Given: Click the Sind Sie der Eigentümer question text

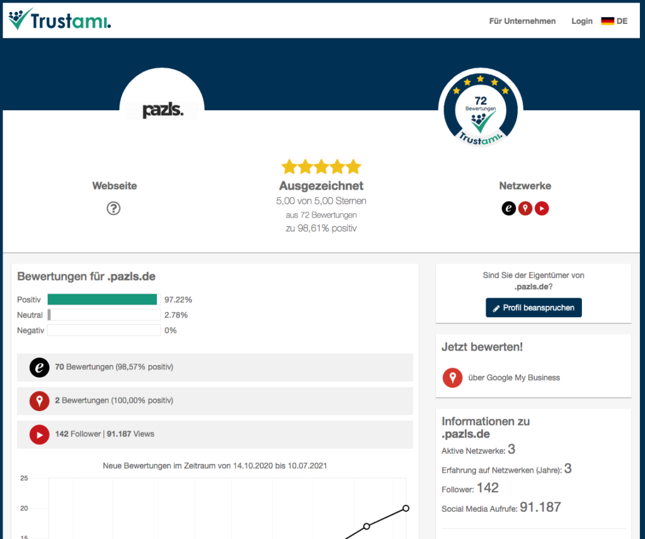Looking at the screenshot, I should (534, 281).
